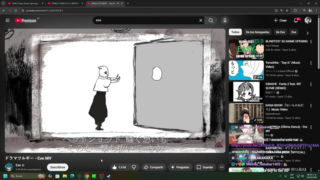The image size is (320, 180).
Task: Open Windows Start menu
Action: [x=5, y=176]
